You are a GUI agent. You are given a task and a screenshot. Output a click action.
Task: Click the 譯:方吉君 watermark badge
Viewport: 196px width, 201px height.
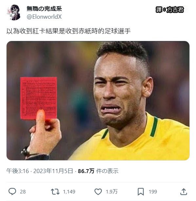(x=170, y=10)
